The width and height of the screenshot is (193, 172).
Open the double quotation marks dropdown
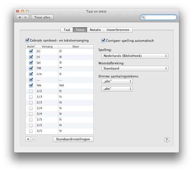(x=117, y=81)
